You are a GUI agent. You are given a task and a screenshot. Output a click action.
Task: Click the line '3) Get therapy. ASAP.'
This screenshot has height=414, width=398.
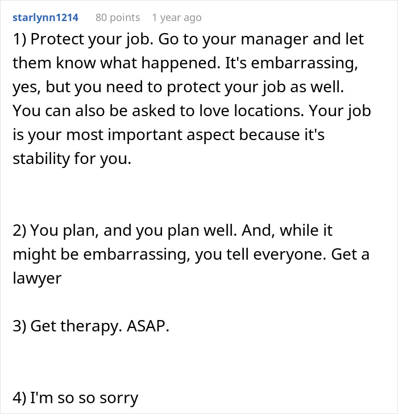[91, 326]
